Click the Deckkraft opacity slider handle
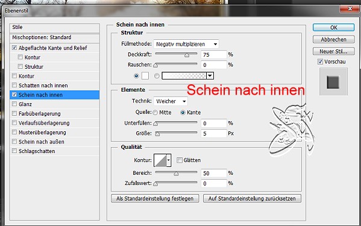This screenshot has height=226, width=361. pyautogui.click(x=187, y=55)
